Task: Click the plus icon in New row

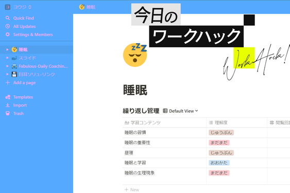Action: pyautogui.click(x=127, y=189)
